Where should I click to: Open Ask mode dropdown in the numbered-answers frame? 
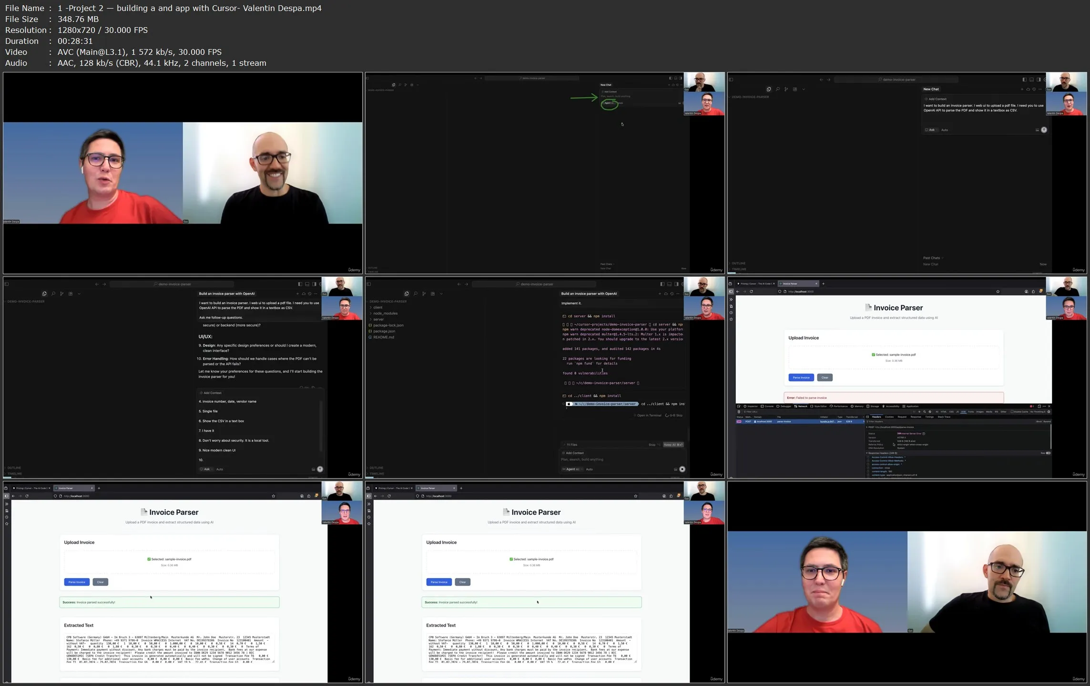(206, 469)
